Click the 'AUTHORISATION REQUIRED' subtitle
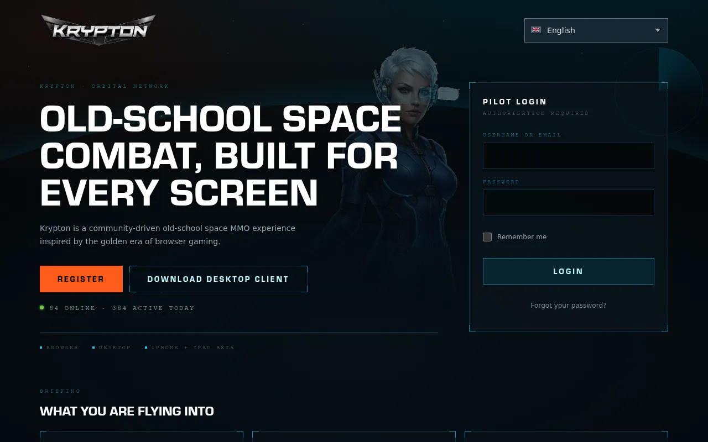 (x=536, y=113)
